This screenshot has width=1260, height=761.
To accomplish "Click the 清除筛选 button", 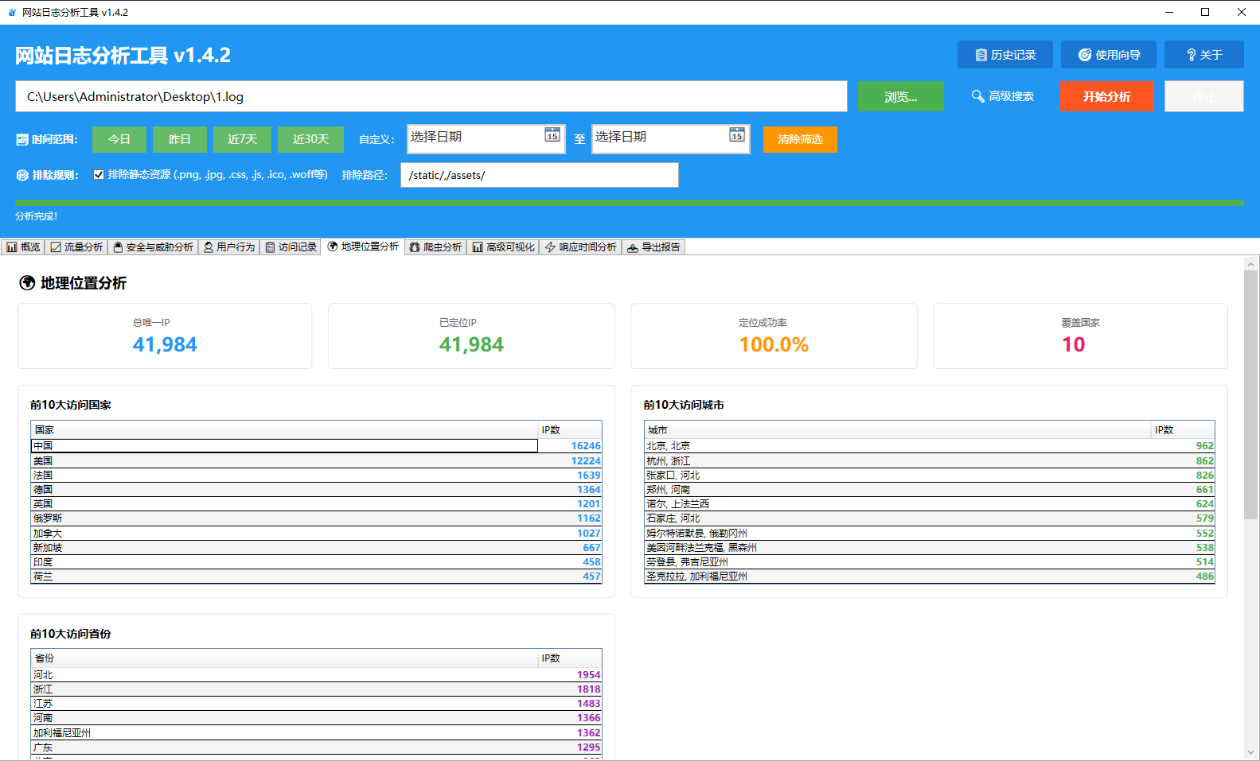I will pos(800,139).
